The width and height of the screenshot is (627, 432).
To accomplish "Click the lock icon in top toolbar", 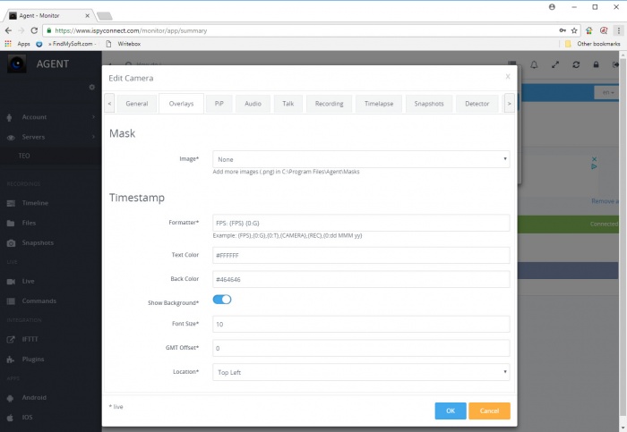I will [x=596, y=64].
